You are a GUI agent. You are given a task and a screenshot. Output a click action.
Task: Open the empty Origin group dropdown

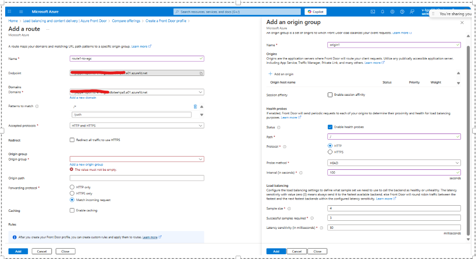(137, 159)
